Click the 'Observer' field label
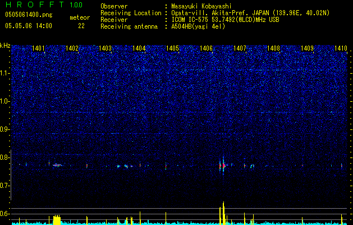Viewport: 353px width, 225px height. coord(114,6)
